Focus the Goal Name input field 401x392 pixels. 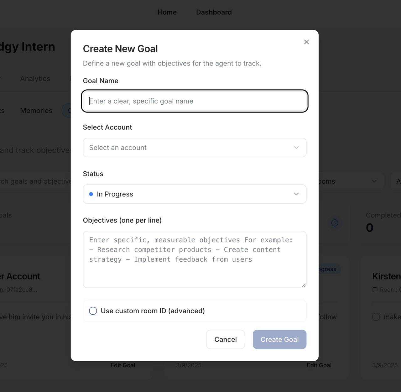[x=194, y=101]
